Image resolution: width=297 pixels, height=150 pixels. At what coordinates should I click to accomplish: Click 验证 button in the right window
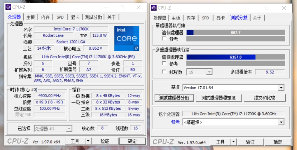click(x=250, y=142)
